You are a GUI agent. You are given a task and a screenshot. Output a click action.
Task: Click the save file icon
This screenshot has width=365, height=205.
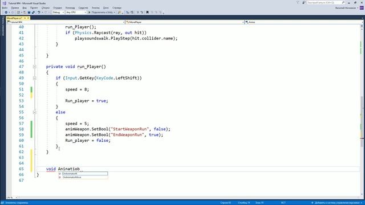tap(29, 13)
